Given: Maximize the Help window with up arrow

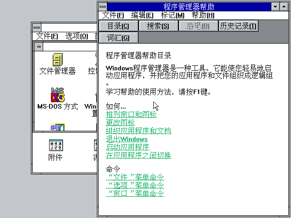Looking at the screenshot, I should coord(284,7).
